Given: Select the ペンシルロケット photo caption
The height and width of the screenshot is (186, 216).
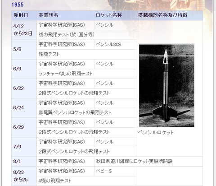Looking at the screenshot, I should point(156,132).
